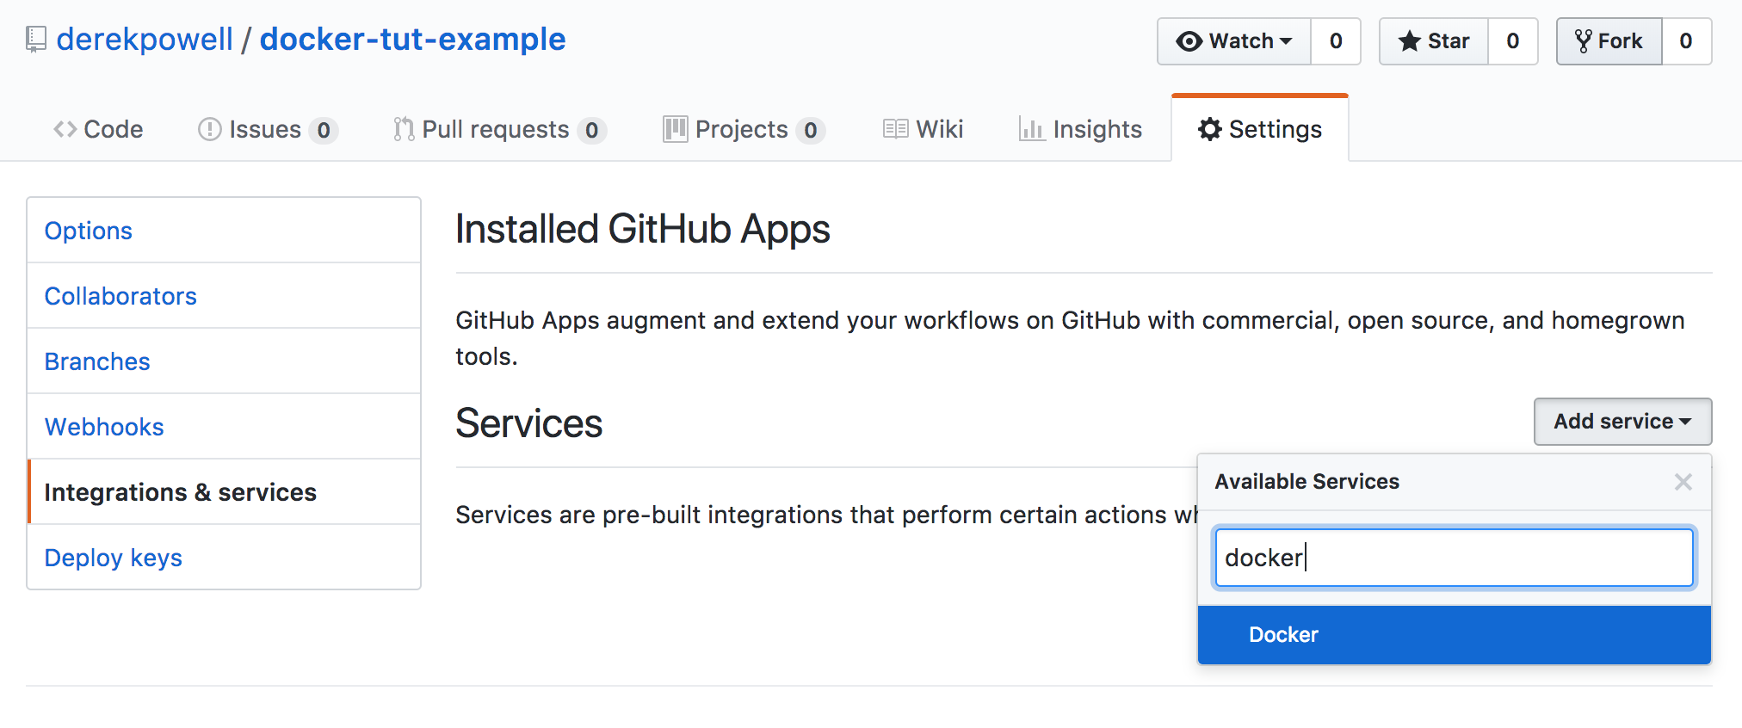Viewport: 1742px width, 728px height.
Task: Click the Services heading
Action: point(528,423)
